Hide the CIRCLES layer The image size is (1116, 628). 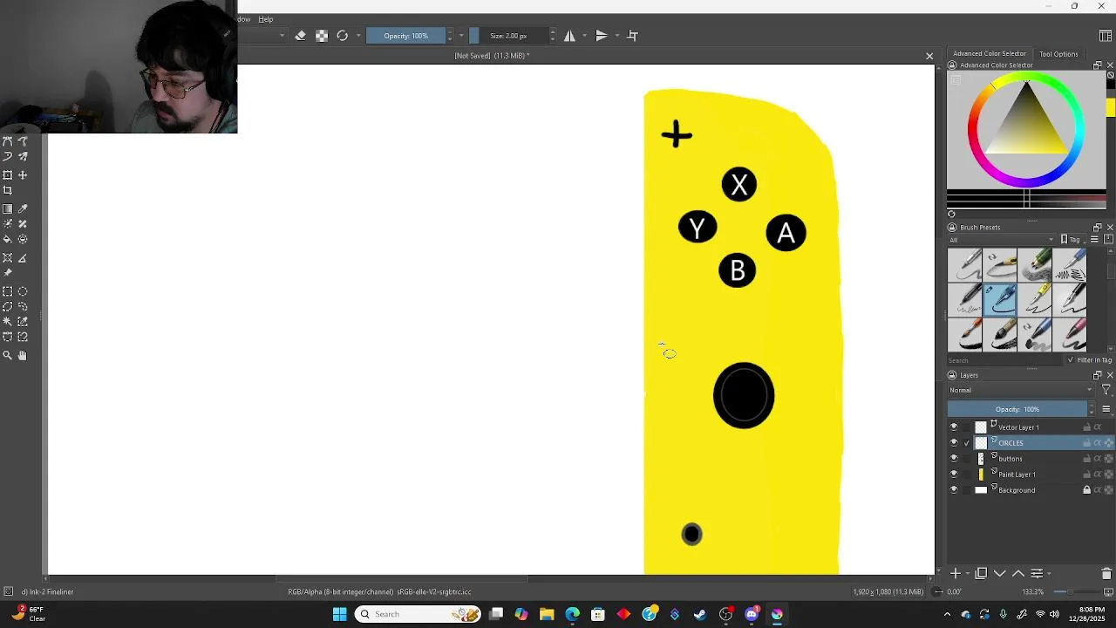coord(954,443)
